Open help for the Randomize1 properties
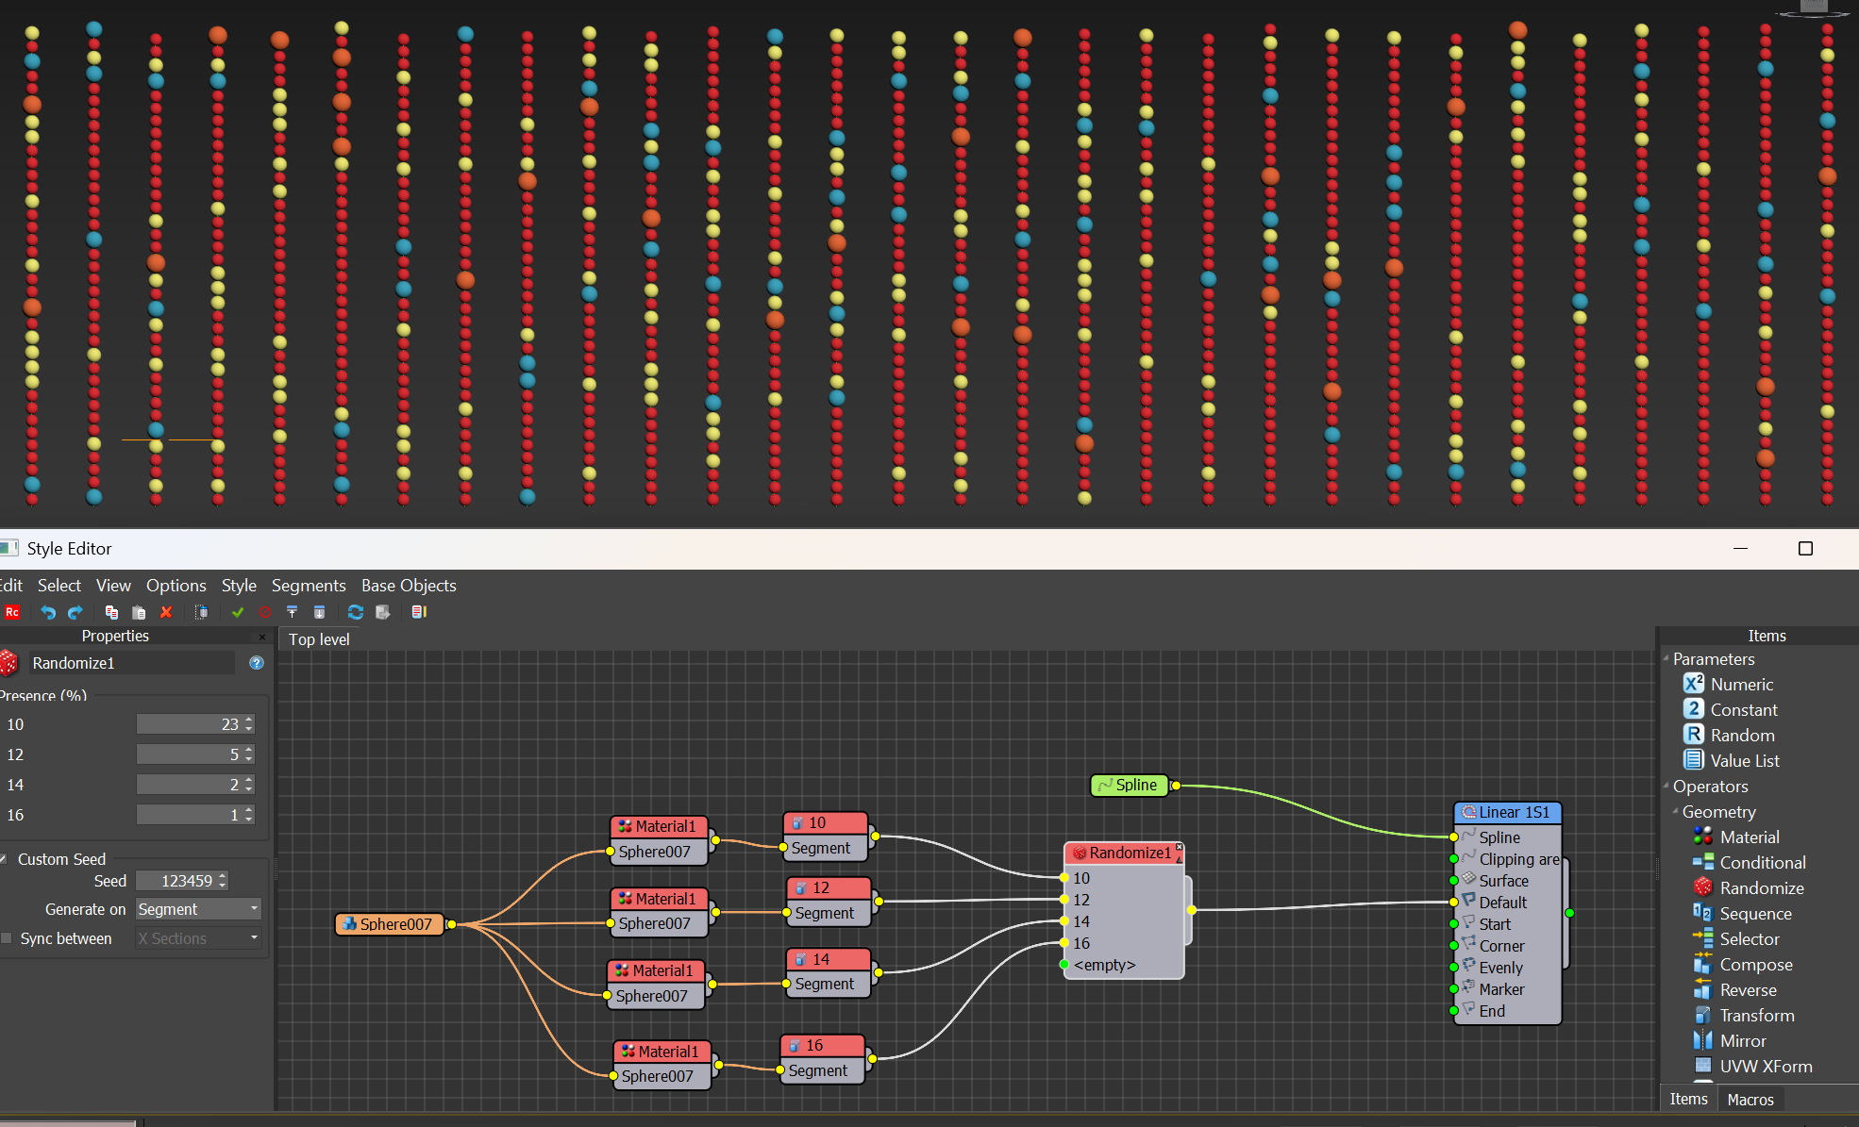The image size is (1859, 1127). point(257,663)
